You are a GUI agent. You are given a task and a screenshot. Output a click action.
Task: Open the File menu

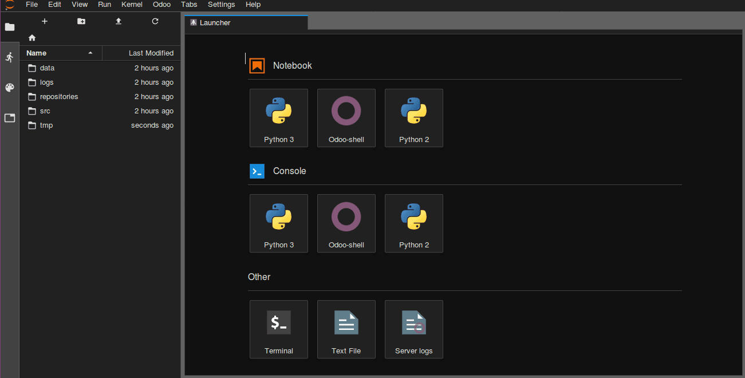pyautogui.click(x=32, y=5)
